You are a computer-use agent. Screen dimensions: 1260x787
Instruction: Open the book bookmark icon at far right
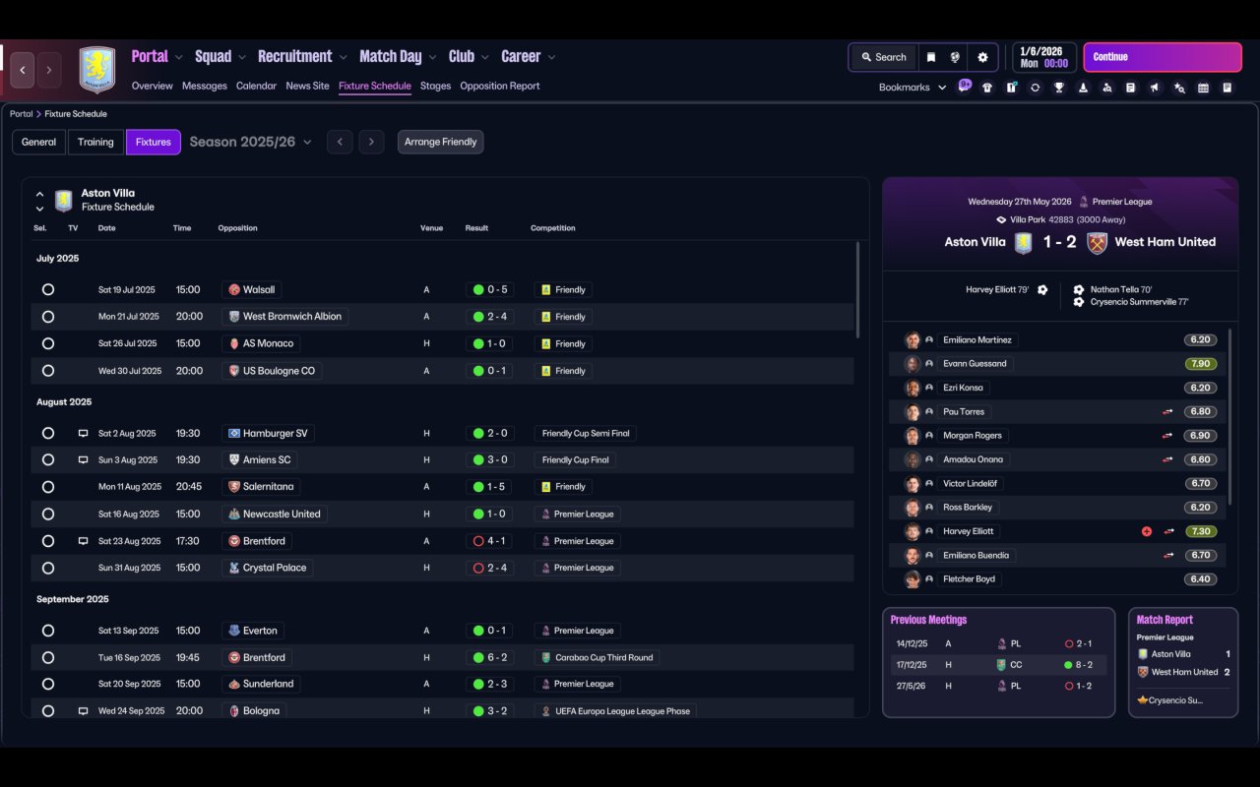1228,88
